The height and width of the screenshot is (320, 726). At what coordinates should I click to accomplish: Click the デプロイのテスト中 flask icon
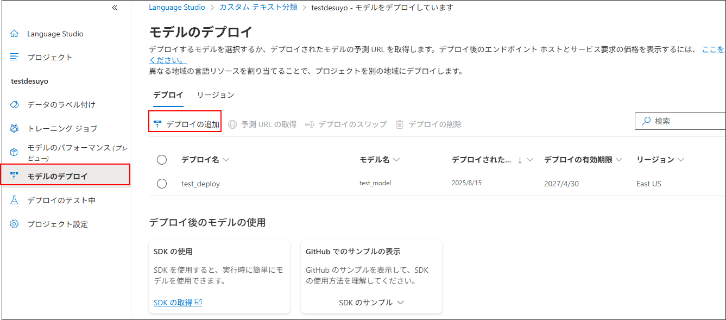[15, 200]
